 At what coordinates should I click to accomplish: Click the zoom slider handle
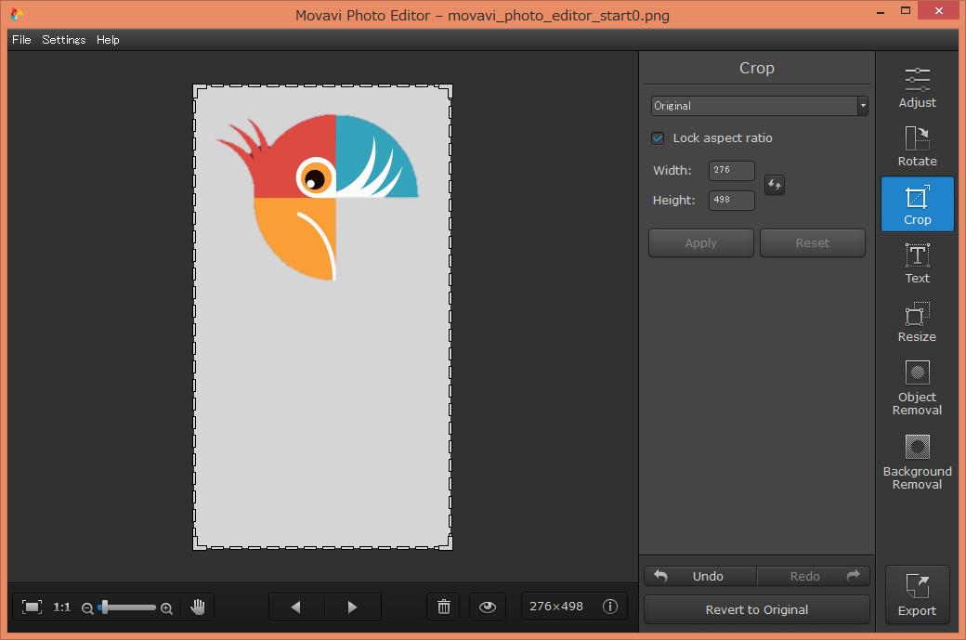pyautogui.click(x=104, y=607)
